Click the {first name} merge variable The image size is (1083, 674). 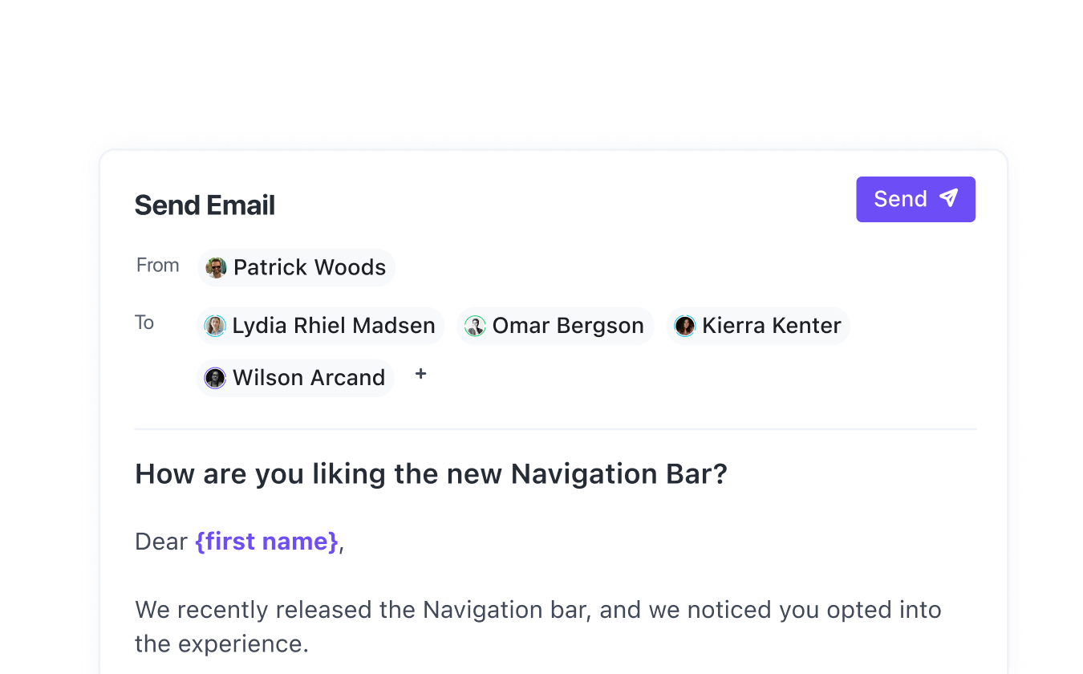[267, 542]
